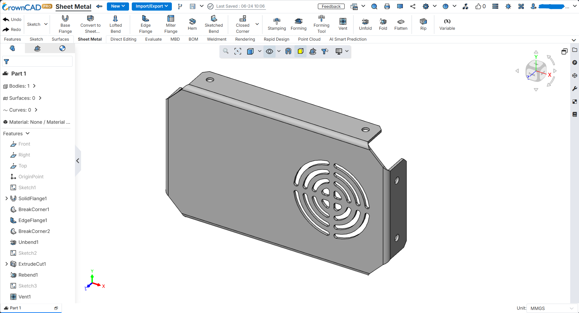
Task: Switch to AI Smart Prediction tab
Action: coord(348,39)
